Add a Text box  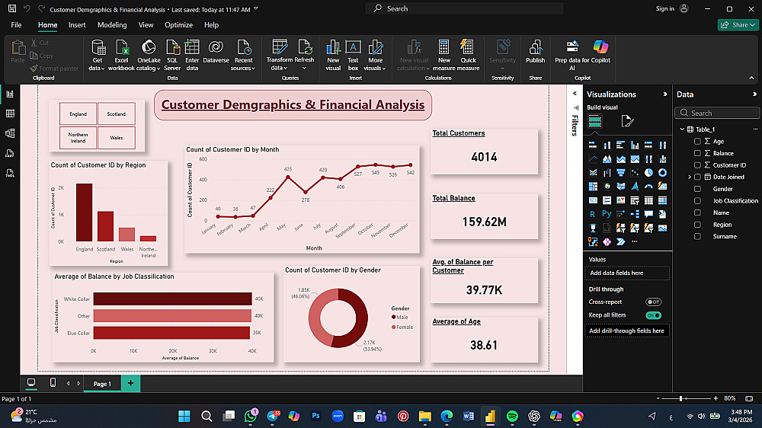point(354,56)
